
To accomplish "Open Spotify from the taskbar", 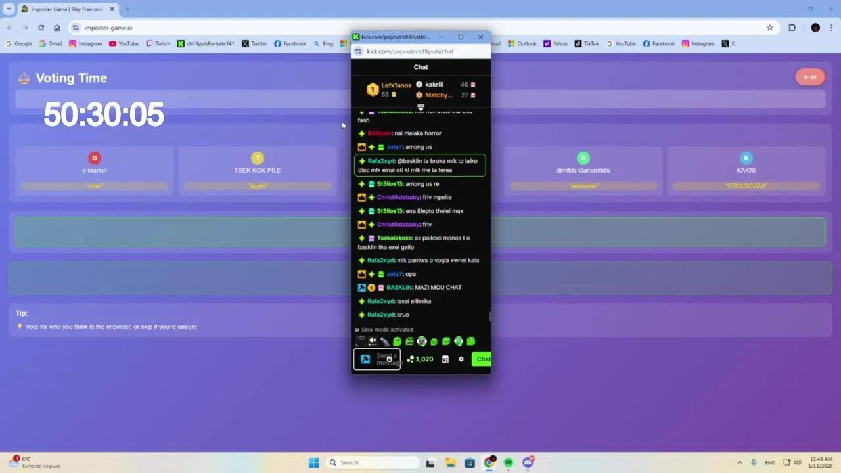I will click(508, 462).
